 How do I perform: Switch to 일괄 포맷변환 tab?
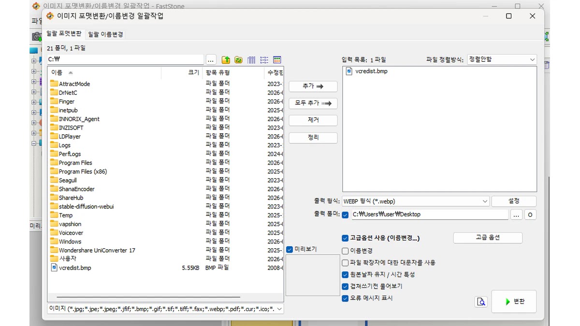[64, 34]
